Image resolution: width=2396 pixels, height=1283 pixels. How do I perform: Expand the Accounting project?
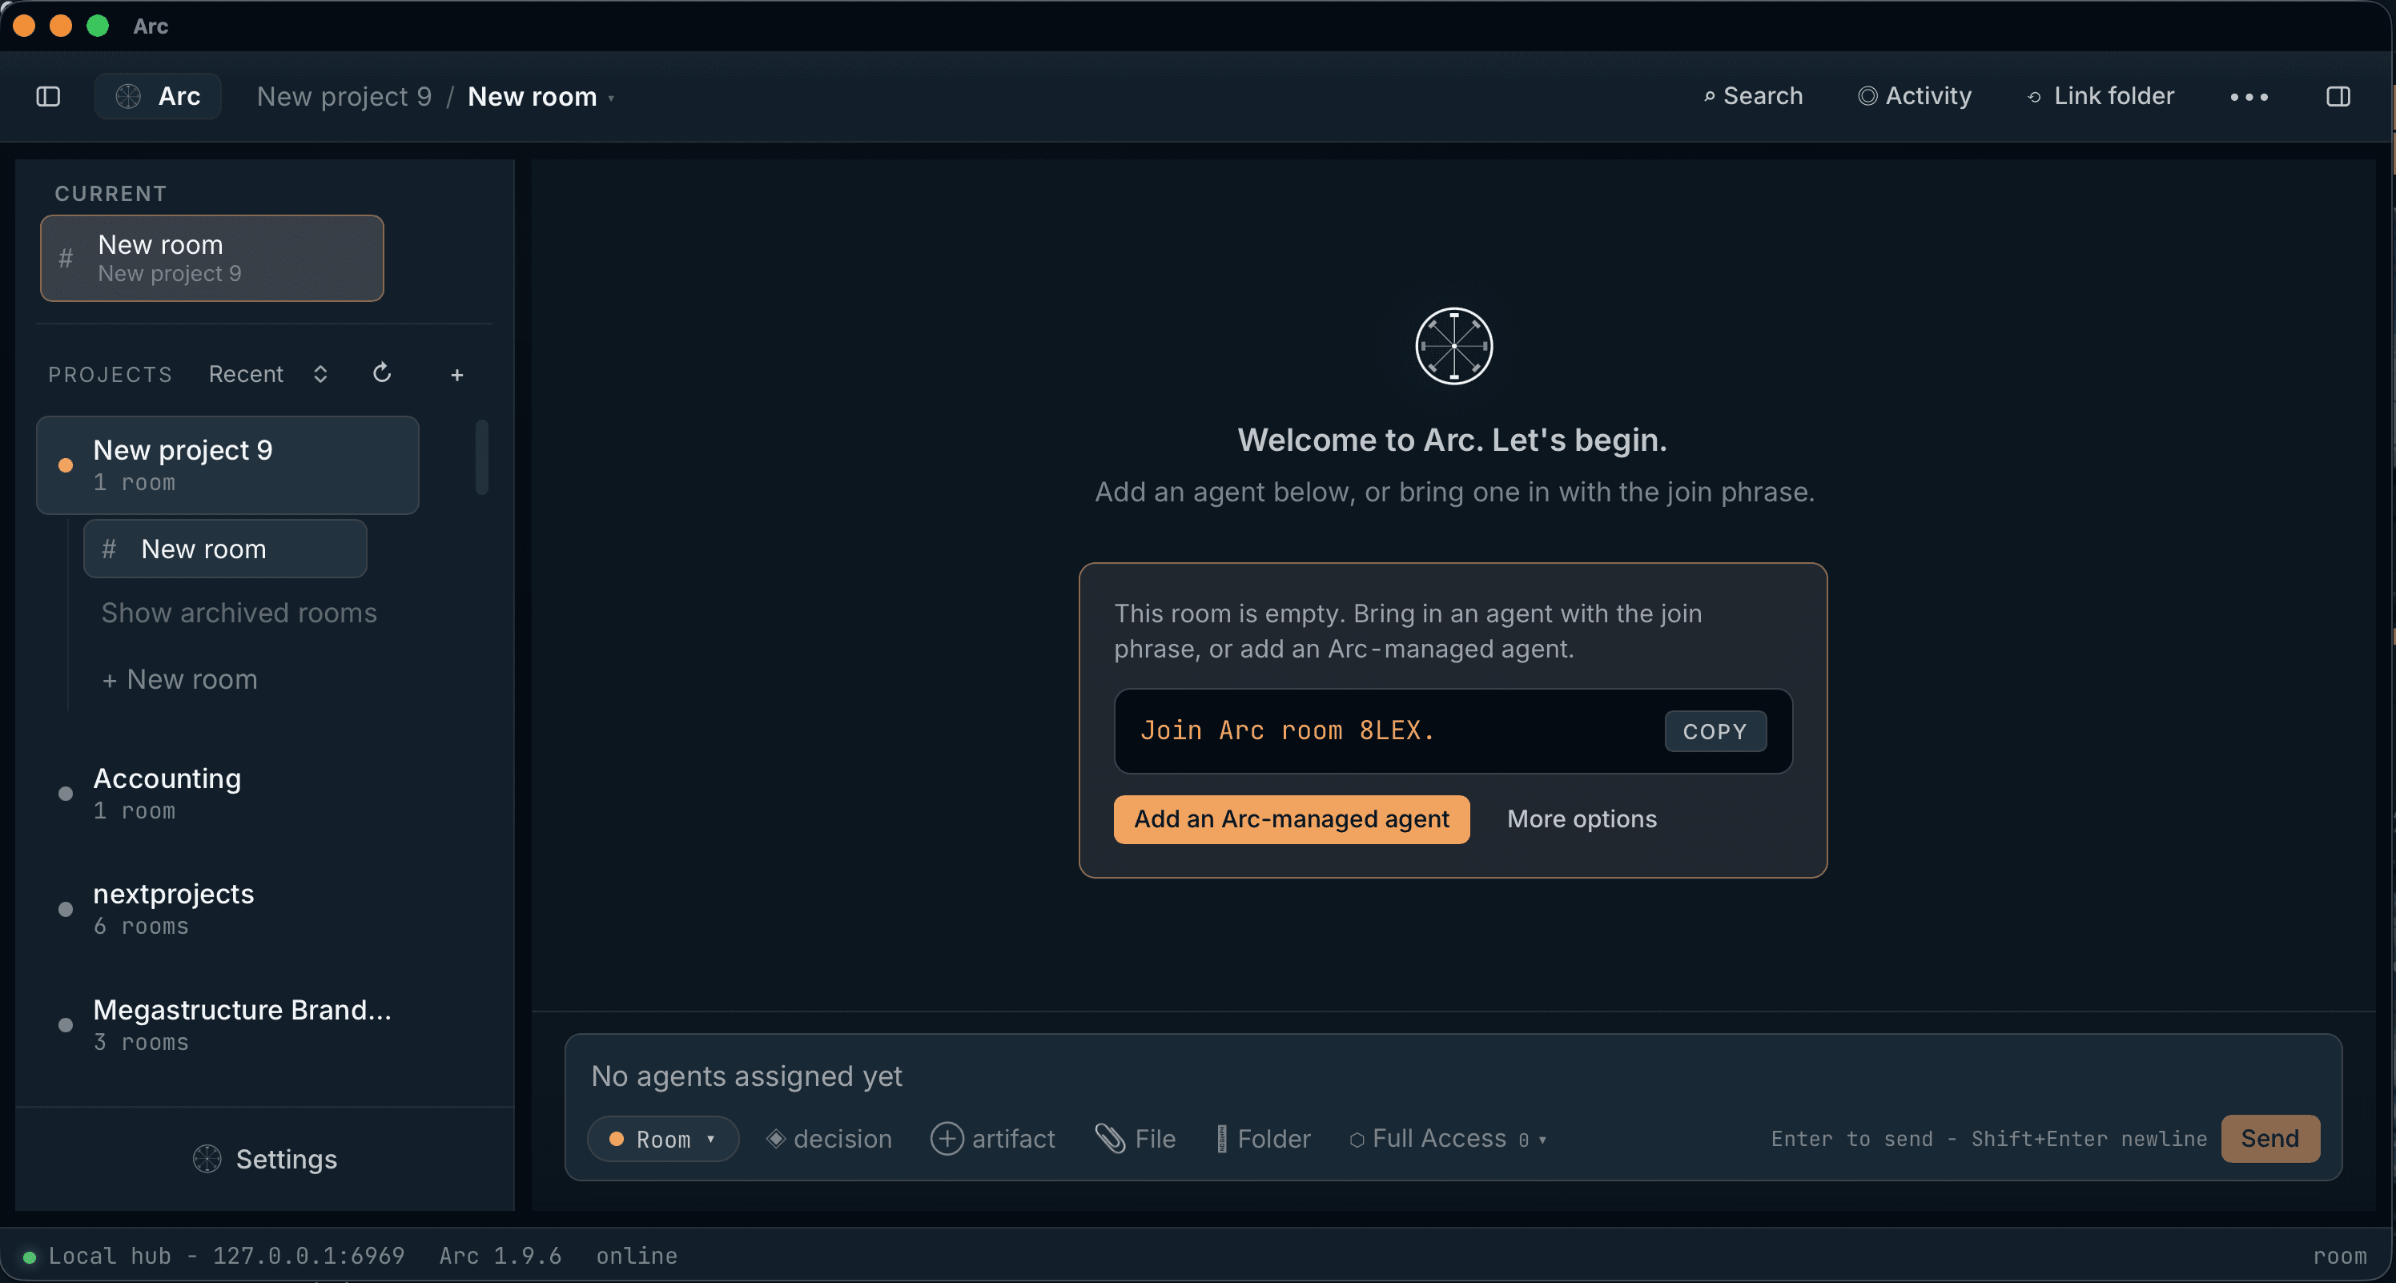point(228,794)
